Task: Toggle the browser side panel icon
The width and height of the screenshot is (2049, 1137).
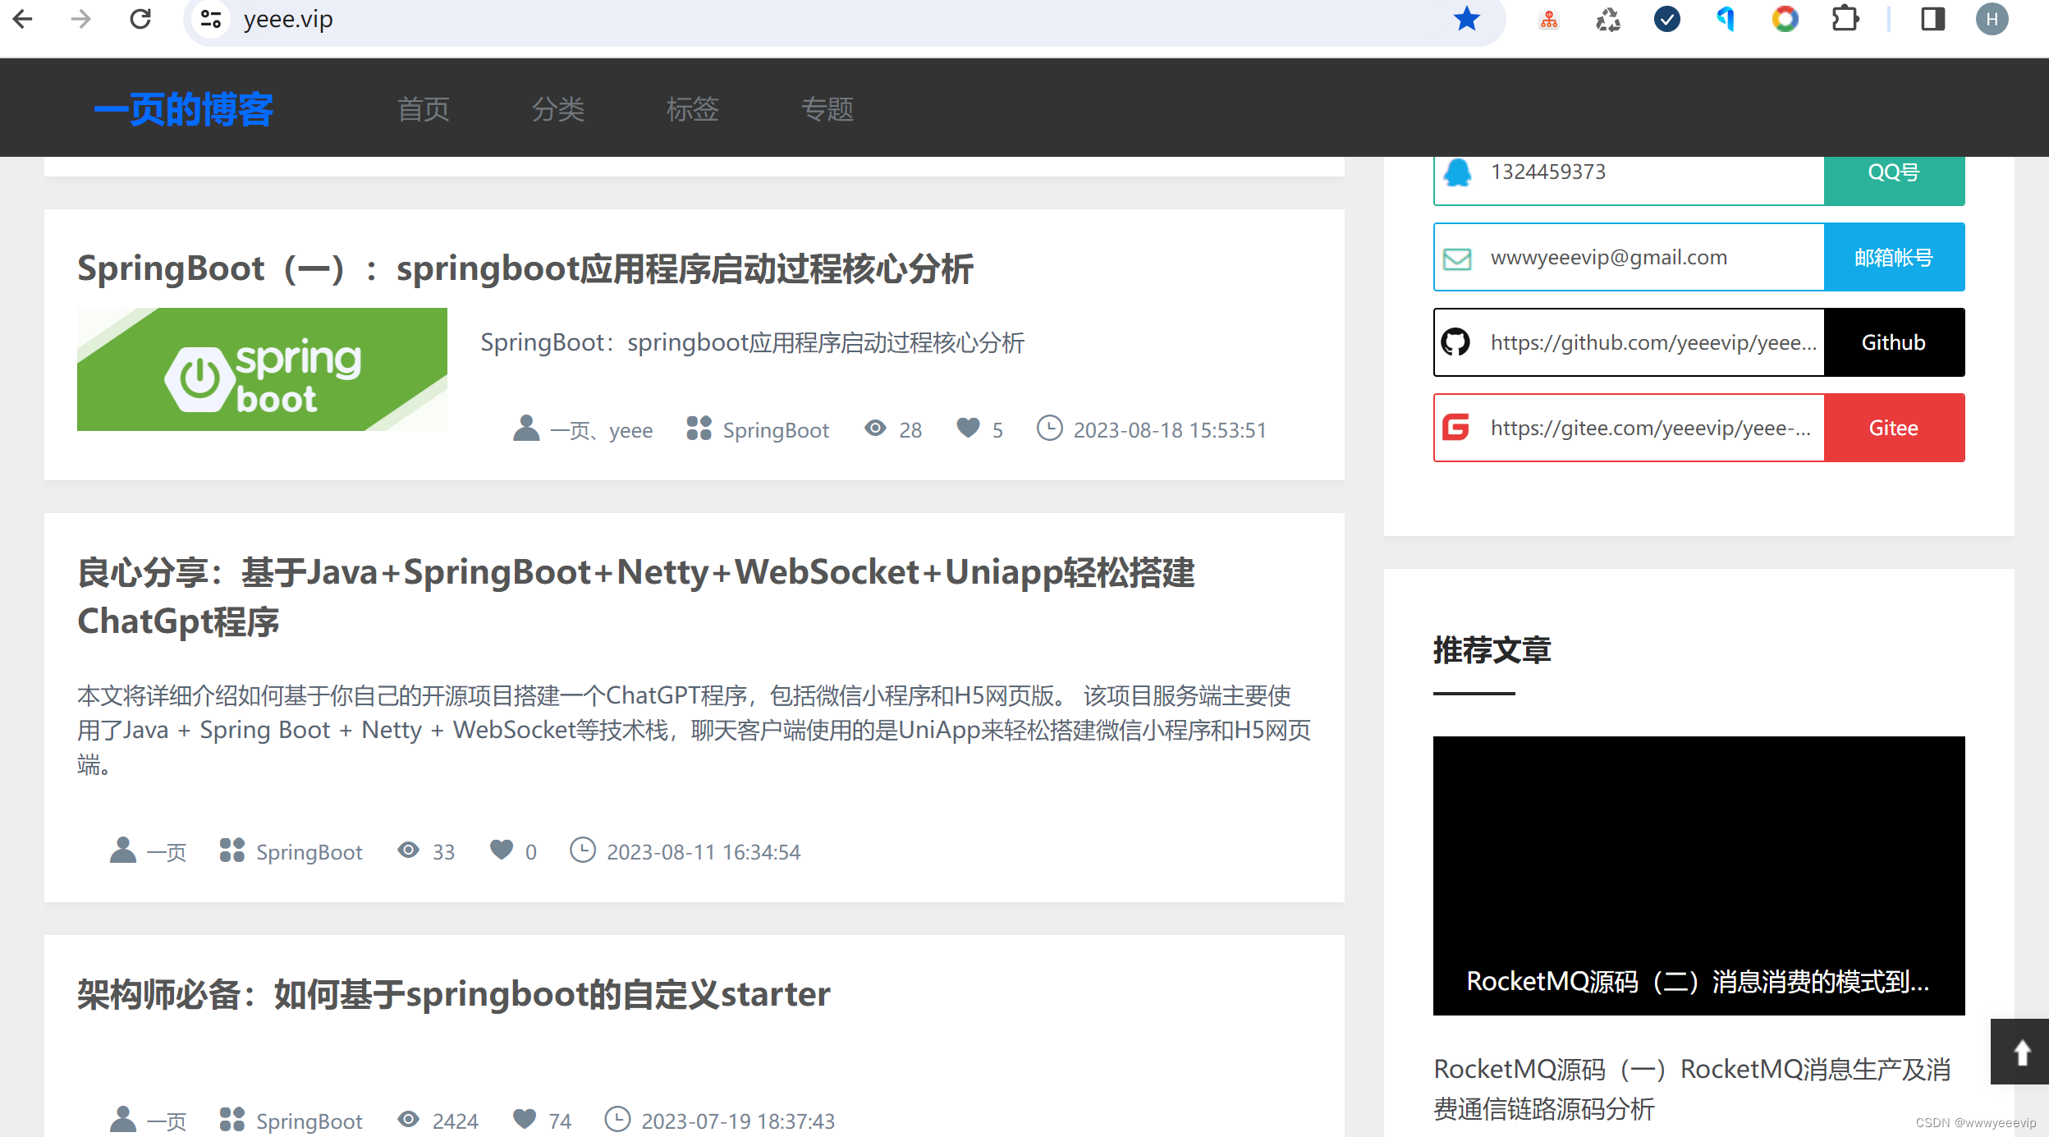Action: (1932, 19)
